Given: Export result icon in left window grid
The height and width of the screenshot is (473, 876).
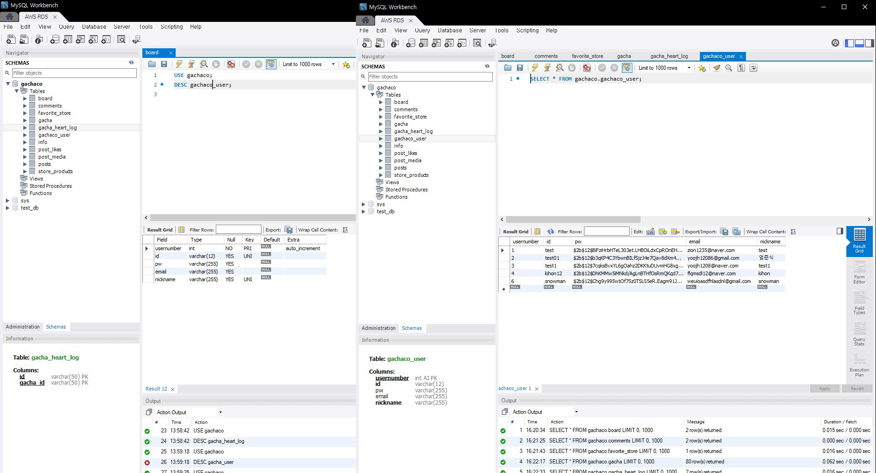Looking at the screenshot, I should click(x=288, y=230).
